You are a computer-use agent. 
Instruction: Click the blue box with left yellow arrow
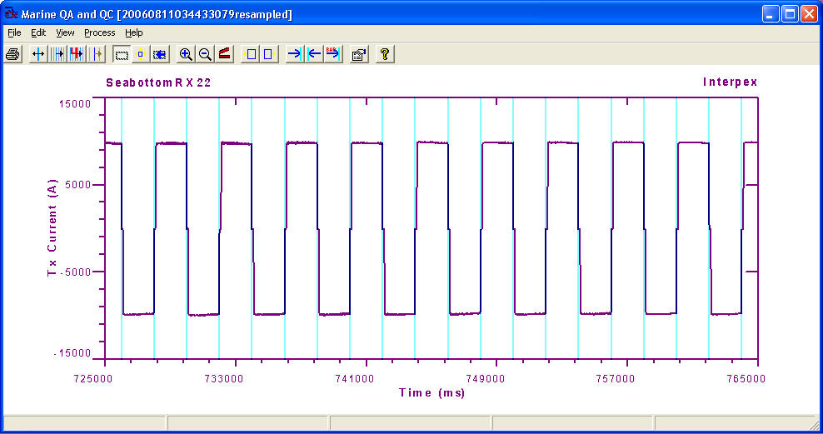point(250,54)
